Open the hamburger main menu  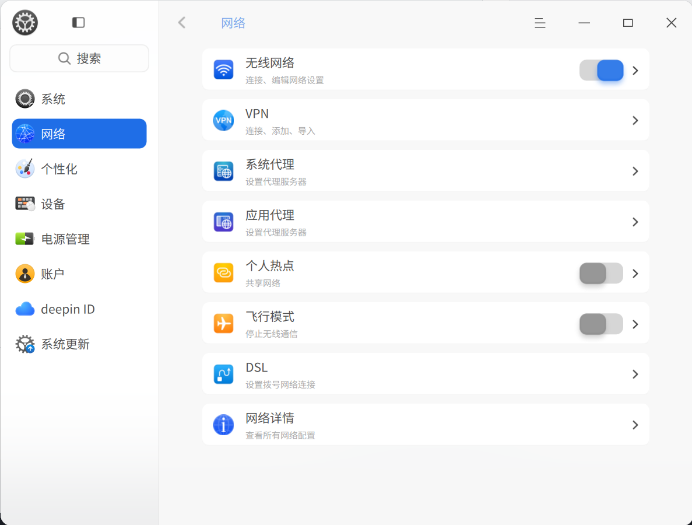point(540,23)
